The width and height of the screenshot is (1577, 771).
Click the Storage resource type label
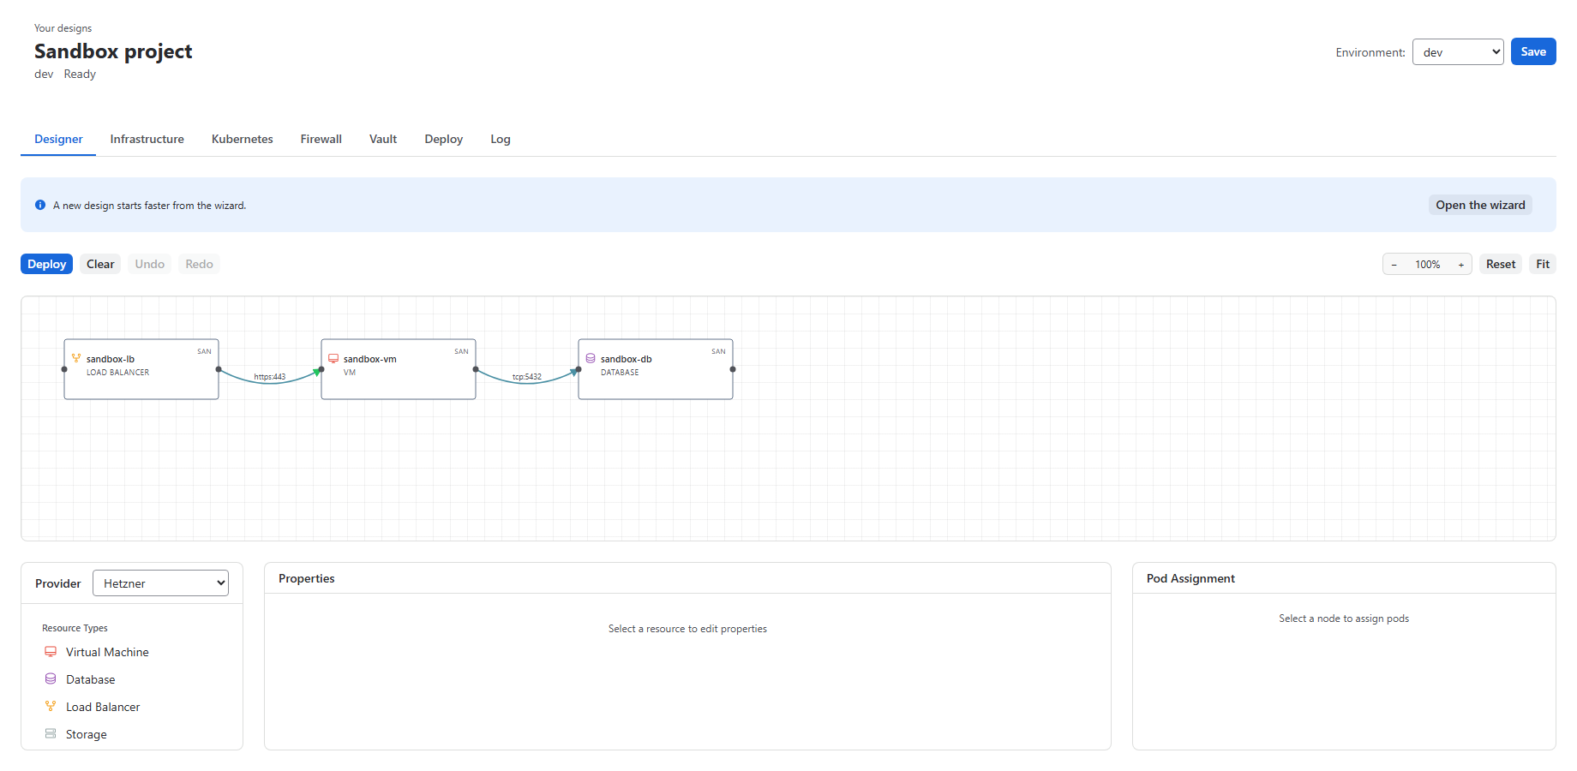point(87,734)
